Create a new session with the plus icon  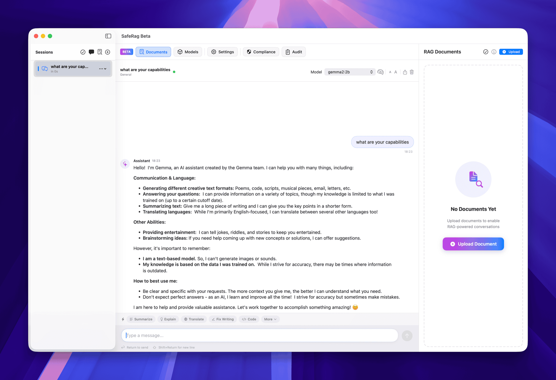click(107, 52)
